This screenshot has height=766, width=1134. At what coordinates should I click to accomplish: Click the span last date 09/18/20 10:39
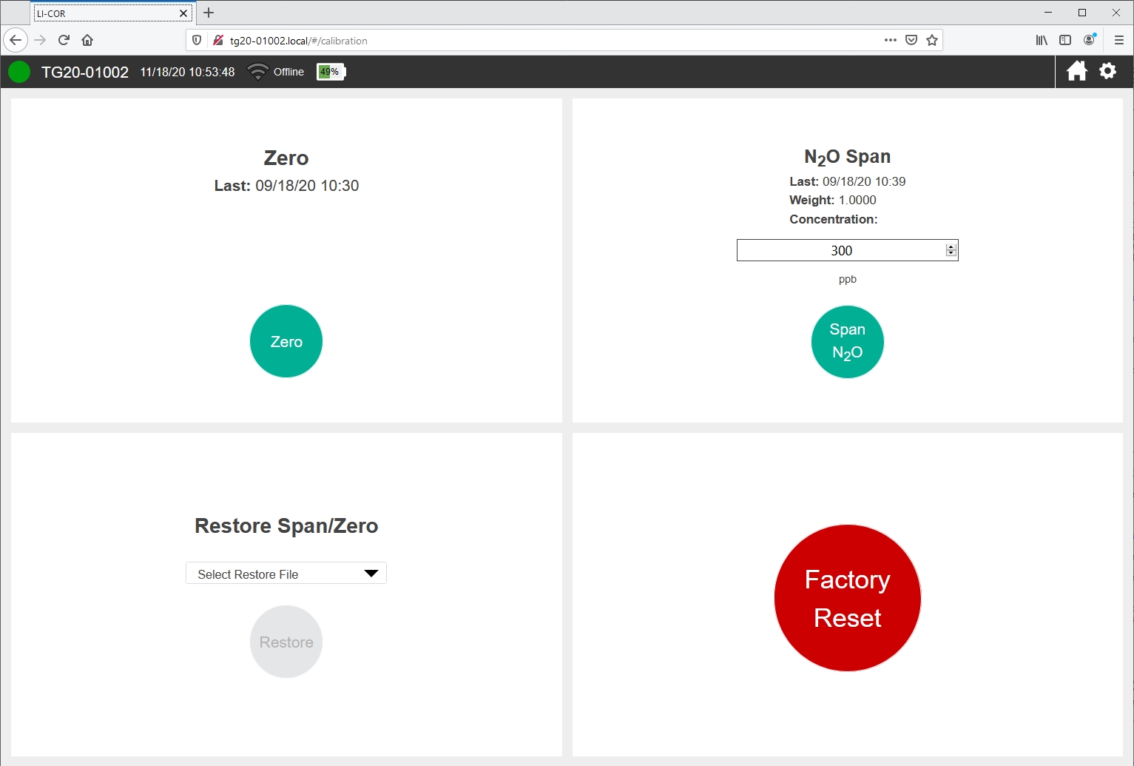pyautogui.click(x=864, y=181)
